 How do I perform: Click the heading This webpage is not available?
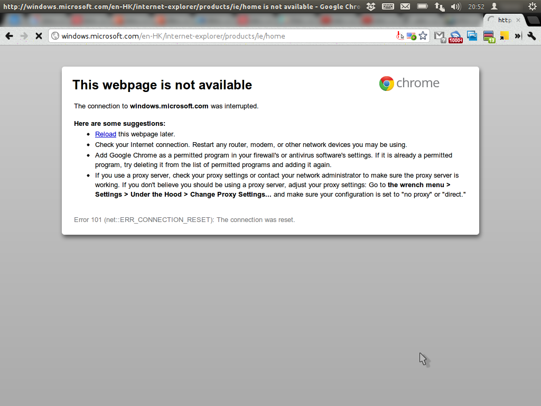tap(162, 85)
